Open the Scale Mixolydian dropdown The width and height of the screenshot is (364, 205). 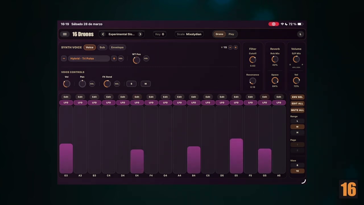click(x=189, y=34)
